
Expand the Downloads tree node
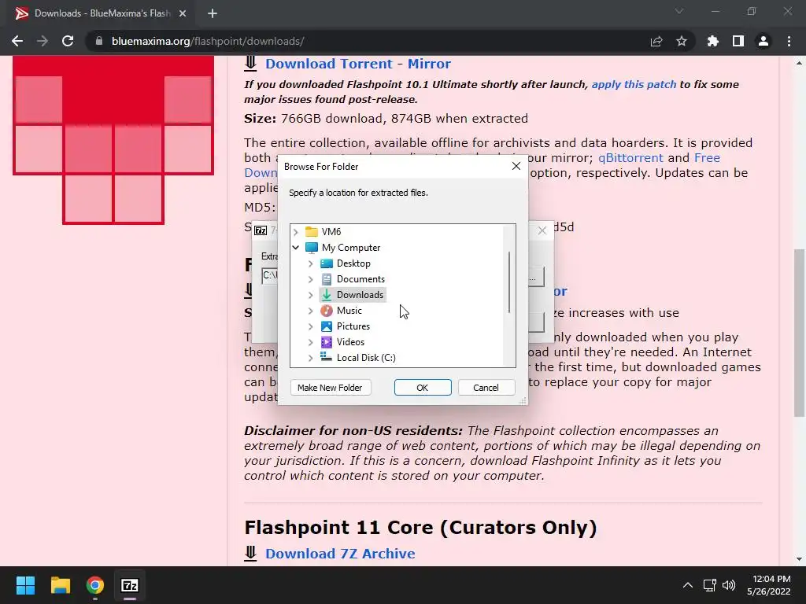(x=310, y=295)
